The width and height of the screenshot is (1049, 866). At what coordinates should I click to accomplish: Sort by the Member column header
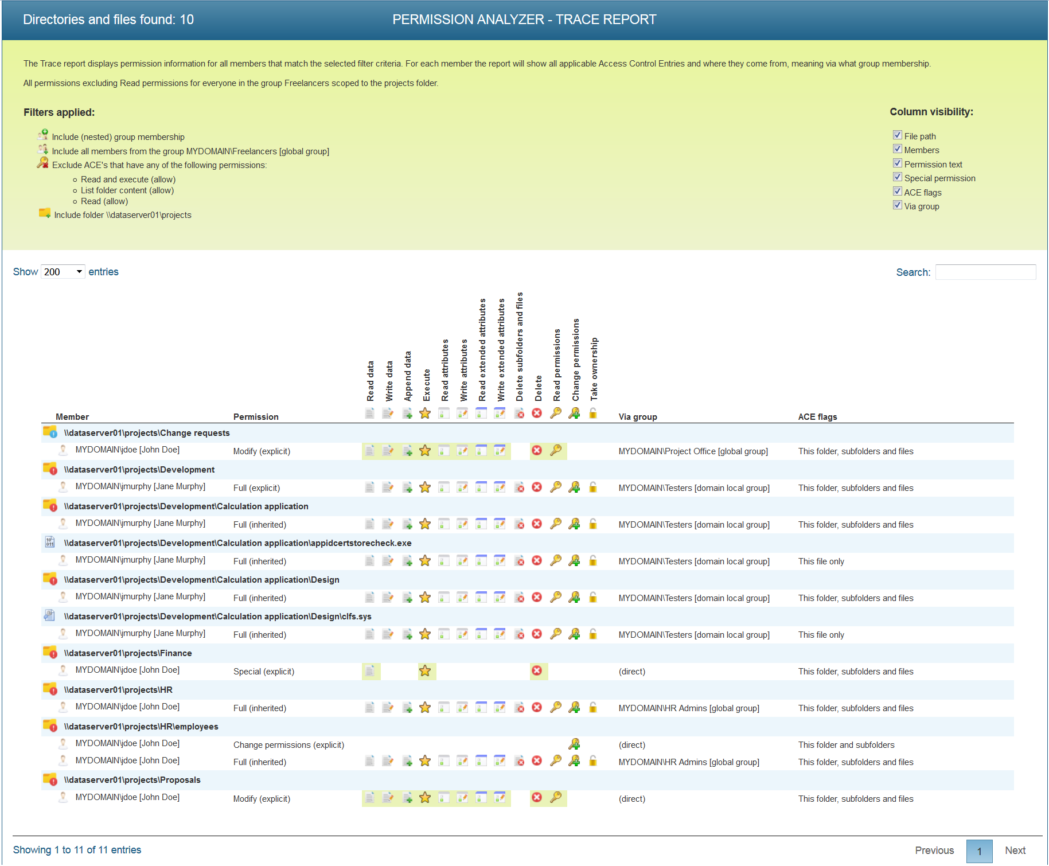[x=72, y=417]
